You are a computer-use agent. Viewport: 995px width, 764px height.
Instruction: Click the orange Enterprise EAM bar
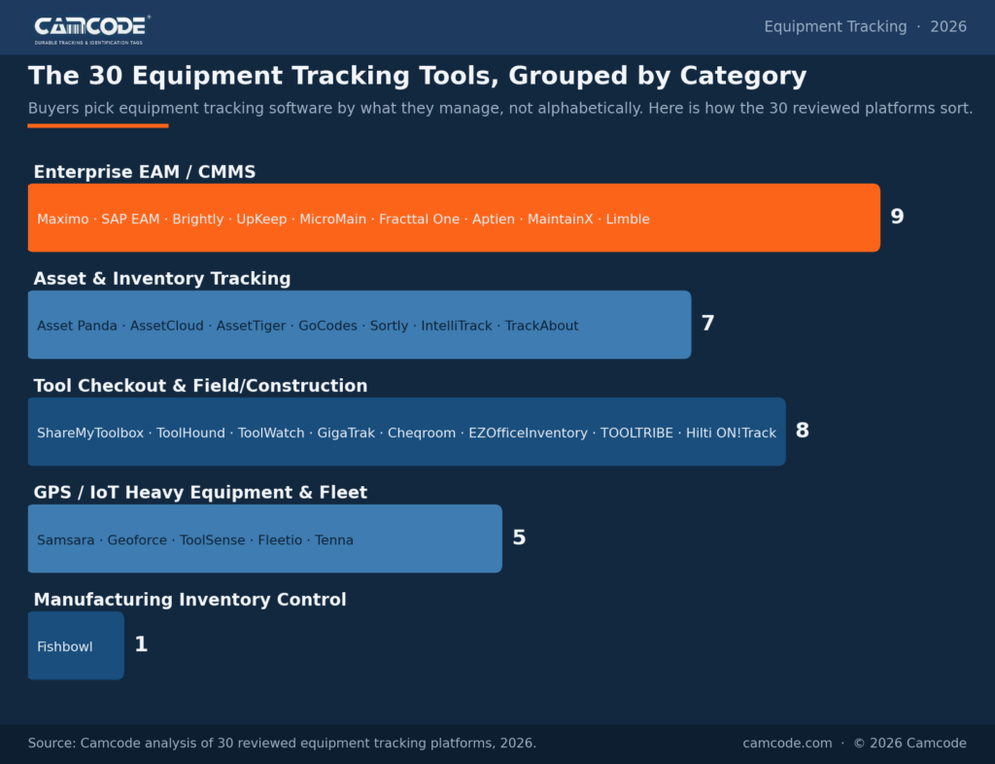(x=454, y=218)
